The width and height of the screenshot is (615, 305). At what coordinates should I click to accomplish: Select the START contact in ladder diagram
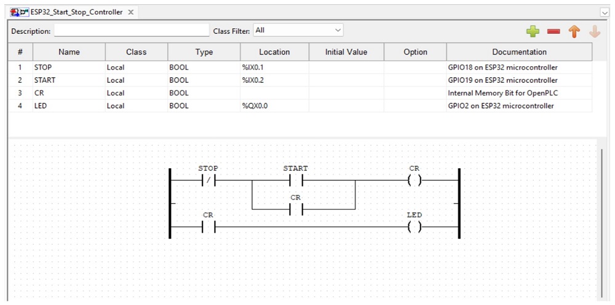click(296, 180)
